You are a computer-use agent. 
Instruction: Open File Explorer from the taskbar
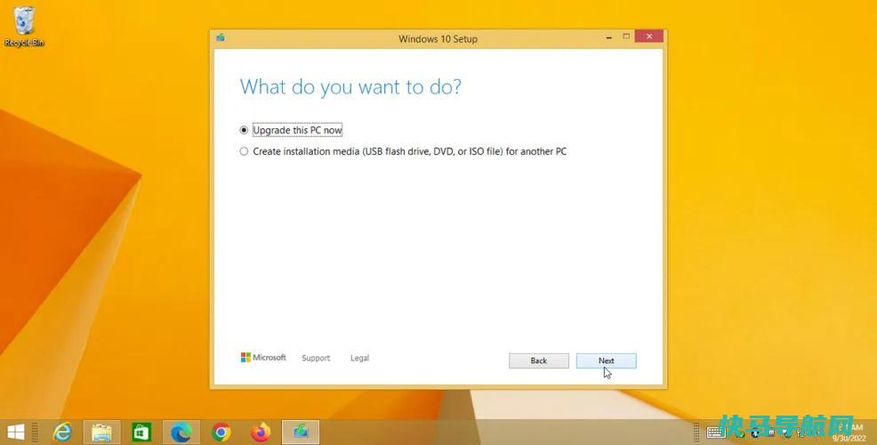(101, 433)
